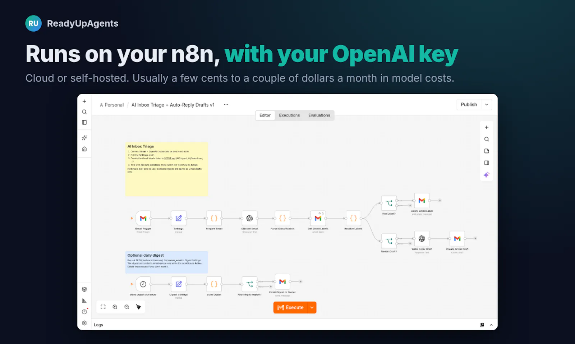The width and height of the screenshot is (575, 344).
Task: Open the Settings gear in the left sidebar
Action: [x=84, y=323]
